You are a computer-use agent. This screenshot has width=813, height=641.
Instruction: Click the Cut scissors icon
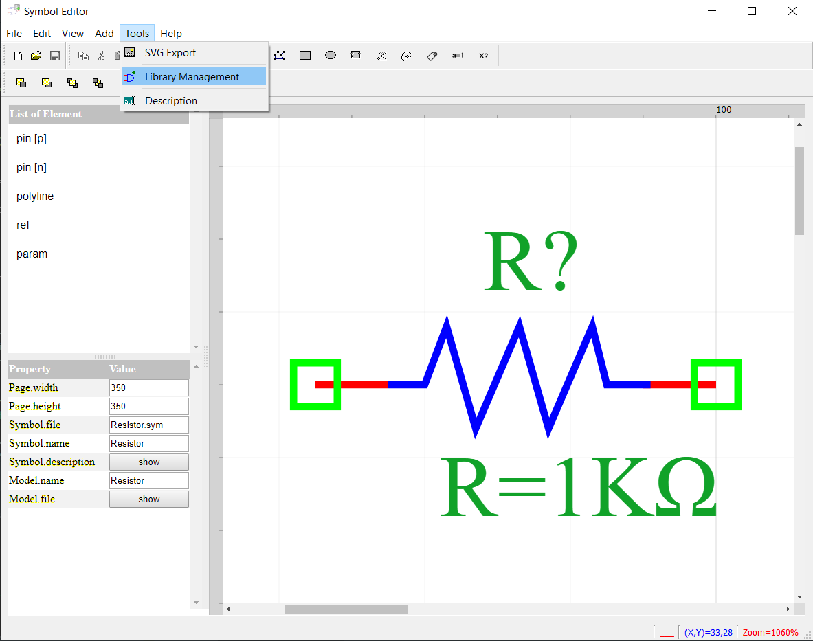coord(102,56)
